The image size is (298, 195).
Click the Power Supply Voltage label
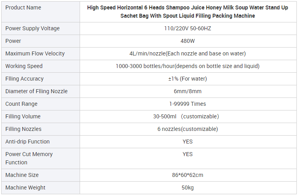coord(32,28)
